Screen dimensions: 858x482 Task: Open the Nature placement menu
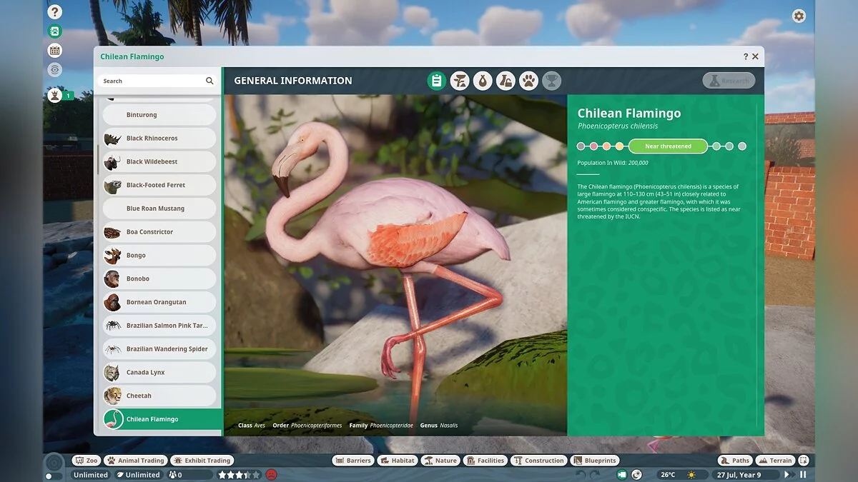[440, 460]
